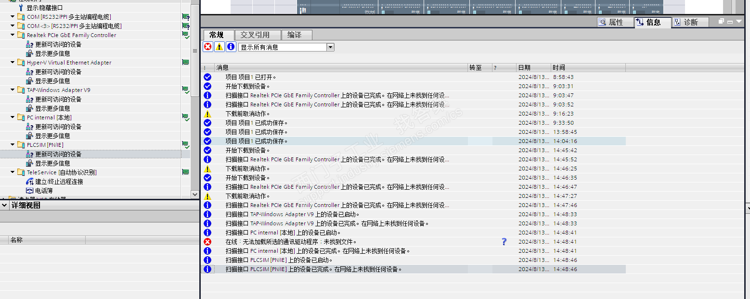Toggle the blue information messages filter
This screenshot has width=750, height=299.
[x=231, y=47]
